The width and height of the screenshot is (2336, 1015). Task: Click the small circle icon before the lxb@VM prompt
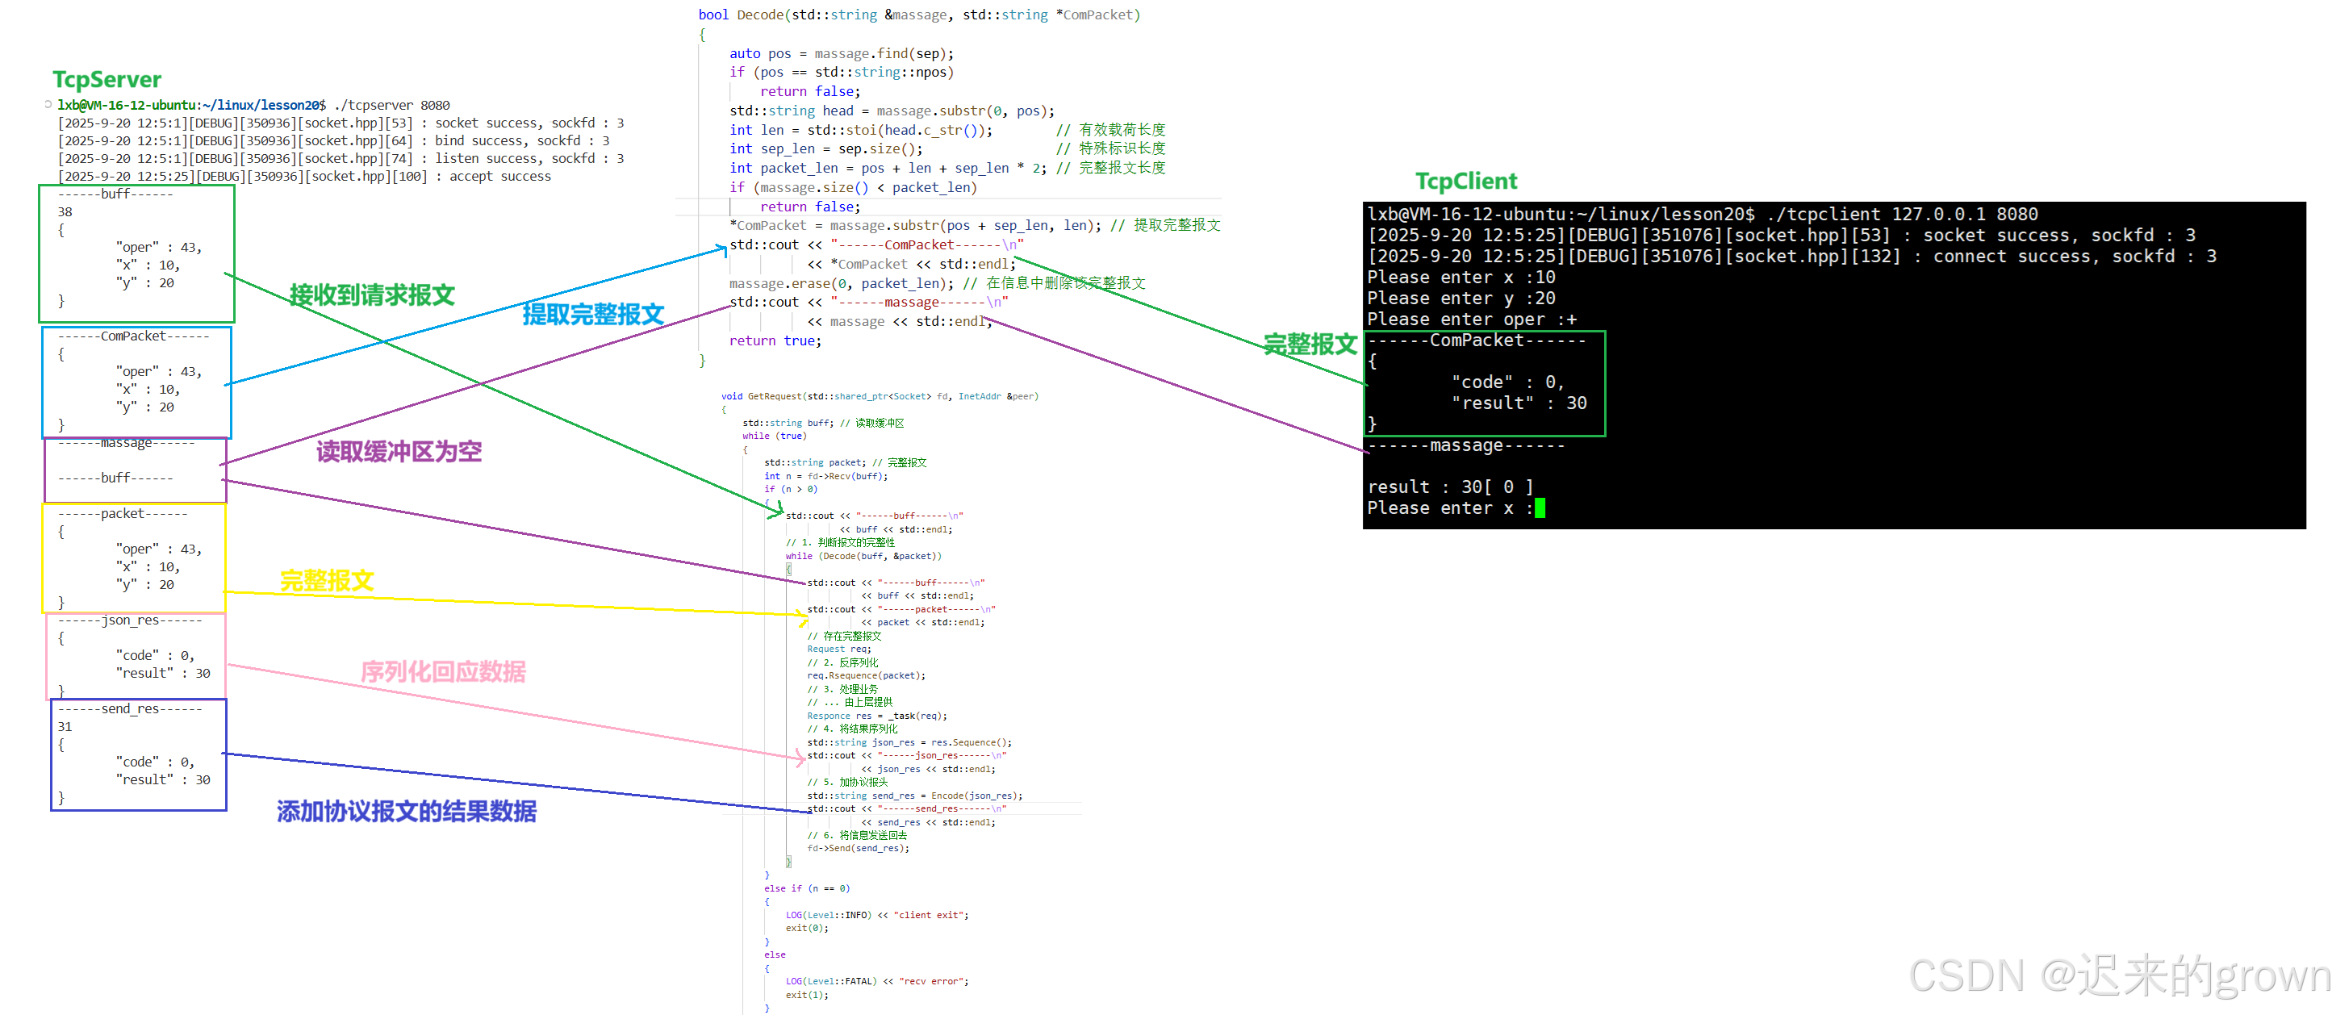tap(48, 104)
